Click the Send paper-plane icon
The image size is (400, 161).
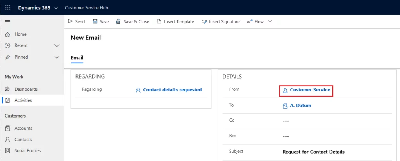click(x=70, y=21)
